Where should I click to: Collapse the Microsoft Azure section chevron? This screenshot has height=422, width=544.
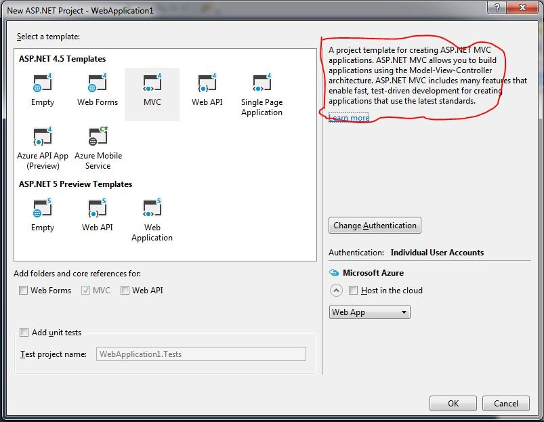(336, 290)
